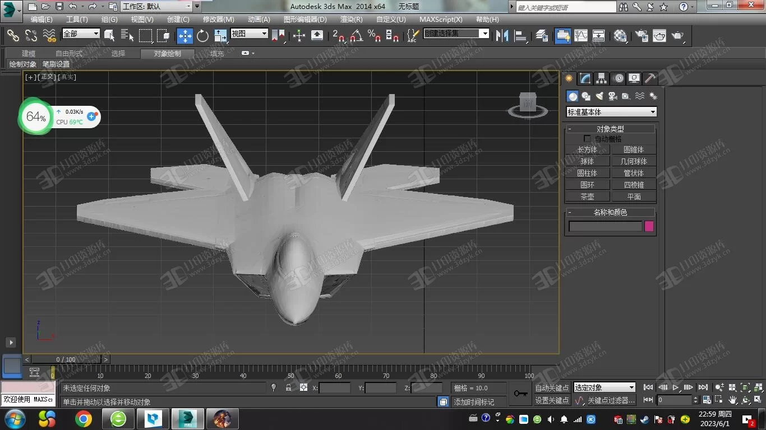766x430 pixels.
Task: Open the Hierarchy command panel tab
Action: click(602, 78)
